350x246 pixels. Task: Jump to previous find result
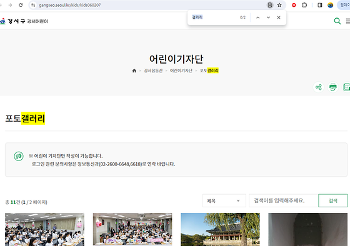(257, 17)
